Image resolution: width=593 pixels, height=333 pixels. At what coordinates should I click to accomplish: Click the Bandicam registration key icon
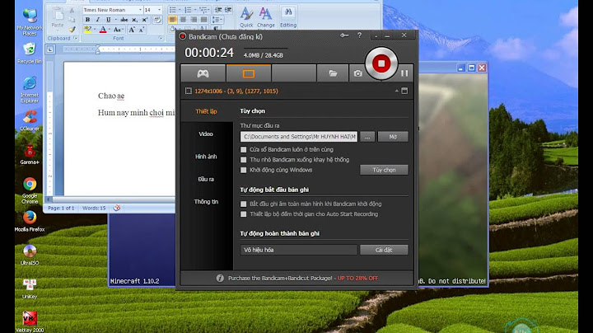coord(344,35)
